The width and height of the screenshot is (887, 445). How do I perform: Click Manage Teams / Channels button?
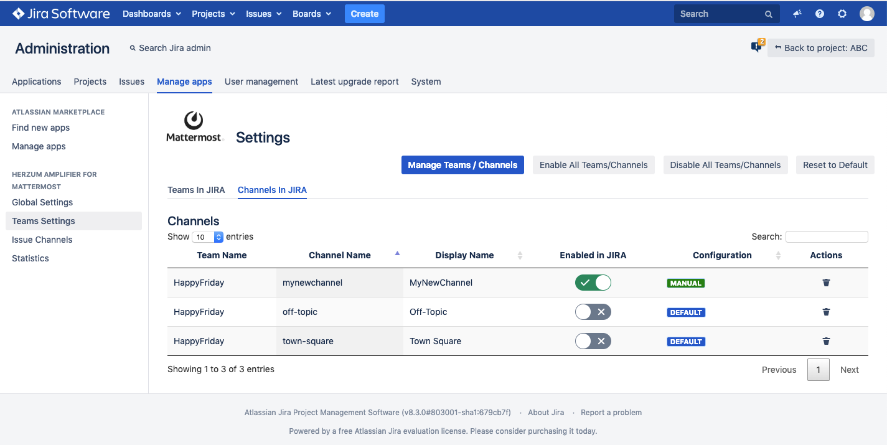[x=462, y=165]
